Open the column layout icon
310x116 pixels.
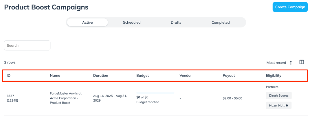[302, 62]
